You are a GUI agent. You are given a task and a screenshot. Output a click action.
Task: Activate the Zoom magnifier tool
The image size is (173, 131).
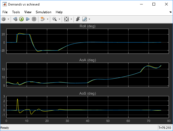(x=54, y=19)
